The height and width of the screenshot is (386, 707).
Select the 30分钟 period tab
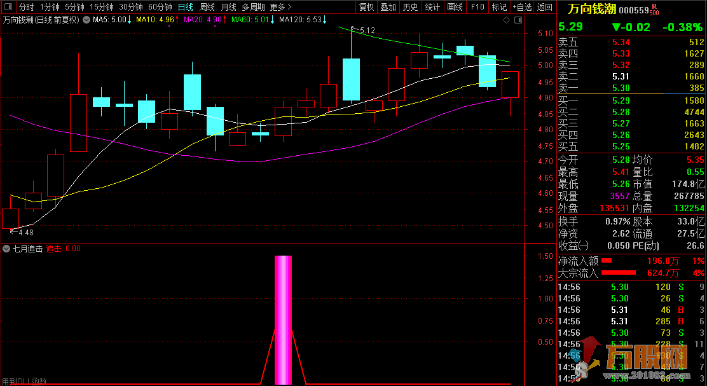click(131, 7)
